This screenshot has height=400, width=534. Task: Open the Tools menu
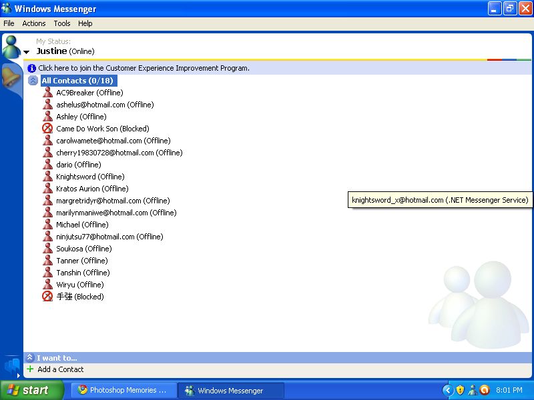[62, 23]
